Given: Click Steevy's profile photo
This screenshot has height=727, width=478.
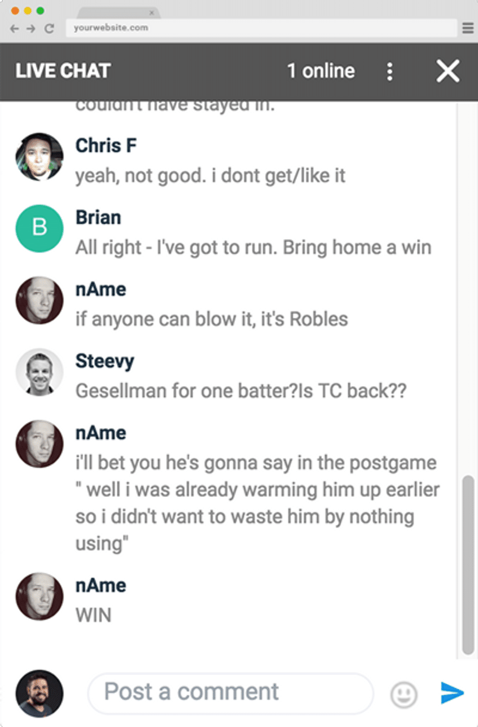Looking at the screenshot, I should coord(39,372).
